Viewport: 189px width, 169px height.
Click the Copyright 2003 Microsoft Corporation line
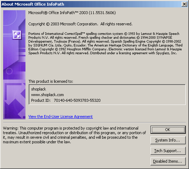(80, 24)
